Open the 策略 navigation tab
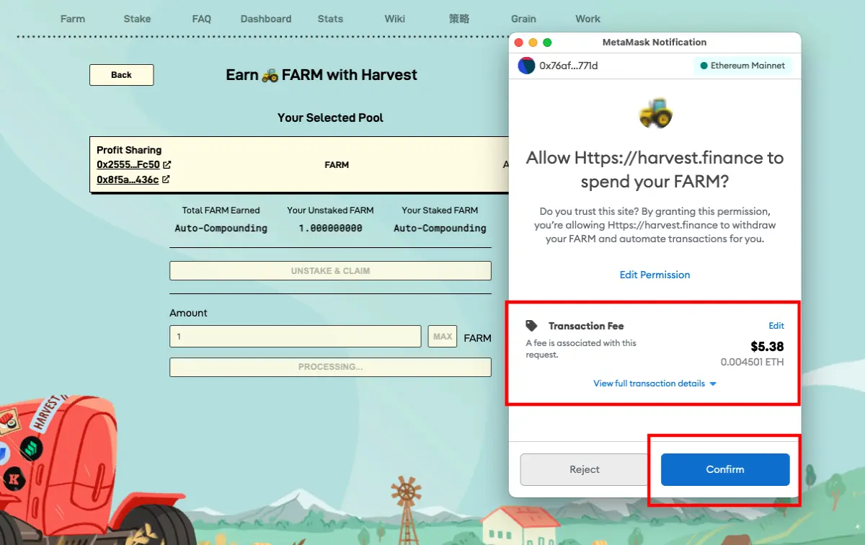Viewport: 865px width, 545px height. click(x=459, y=19)
